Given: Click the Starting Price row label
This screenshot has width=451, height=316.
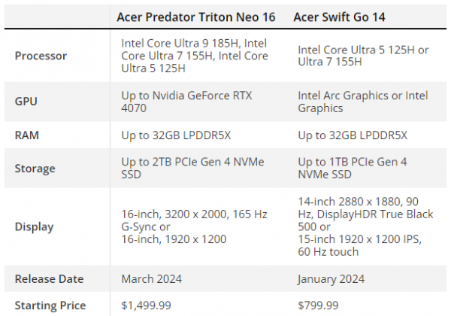Looking at the screenshot, I should 50,305.
